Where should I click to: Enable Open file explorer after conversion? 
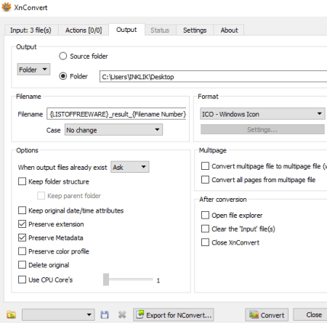pos(205,215)
